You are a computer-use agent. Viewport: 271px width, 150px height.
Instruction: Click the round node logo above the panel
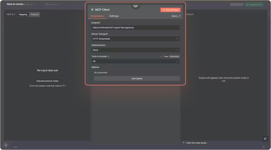coord(135,6)
